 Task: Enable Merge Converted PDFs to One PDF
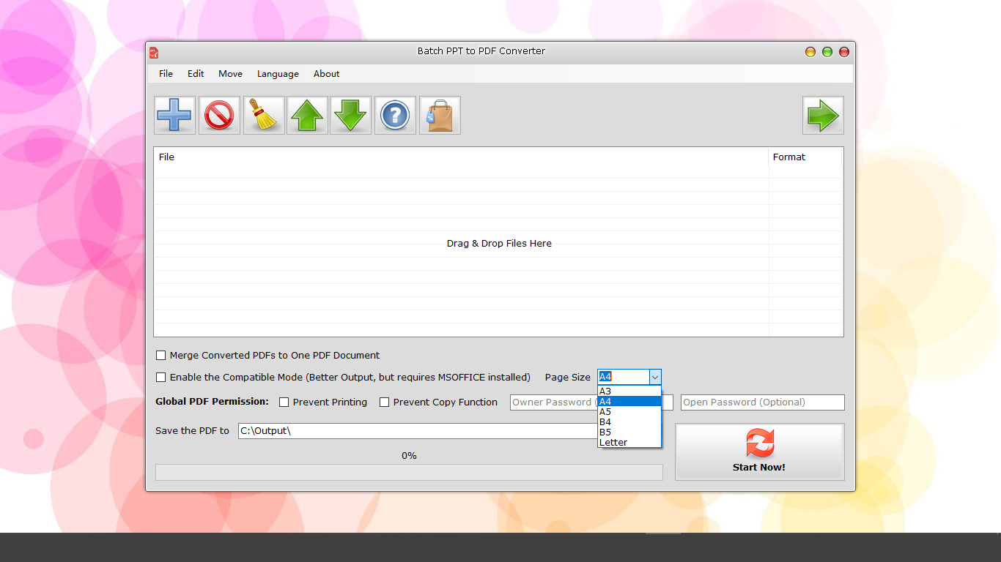161,356
